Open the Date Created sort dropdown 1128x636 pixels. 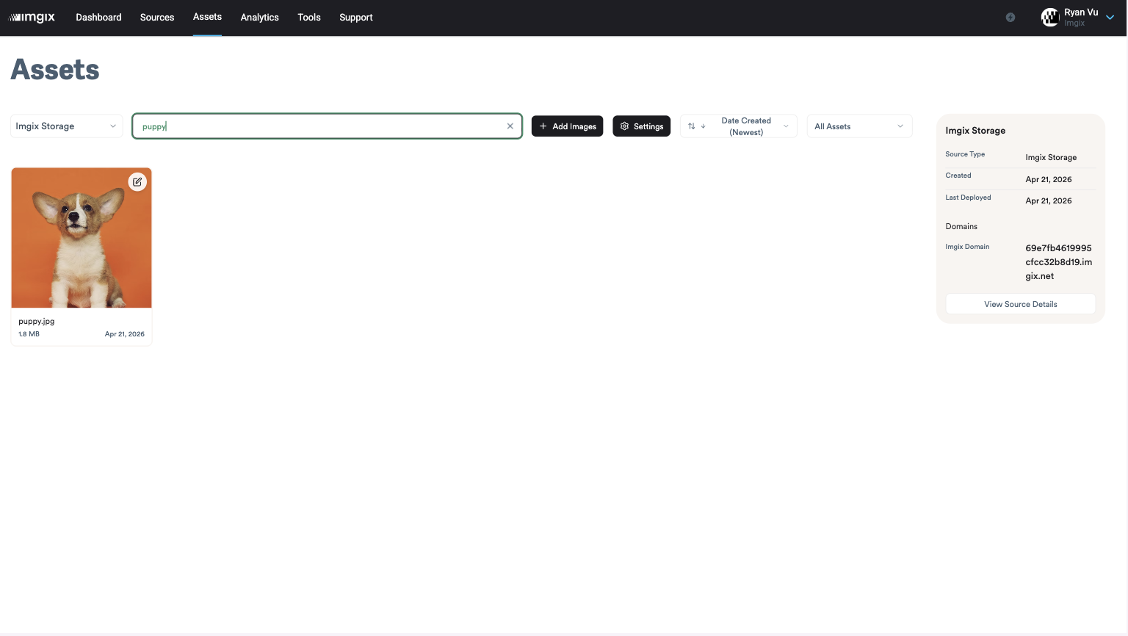point(746,126)
